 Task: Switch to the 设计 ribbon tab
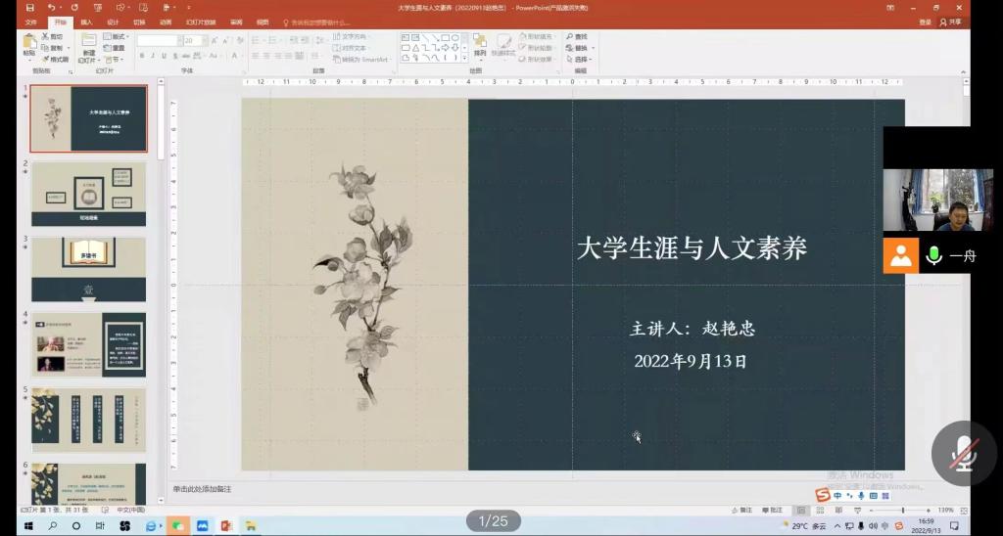point(113,22)
